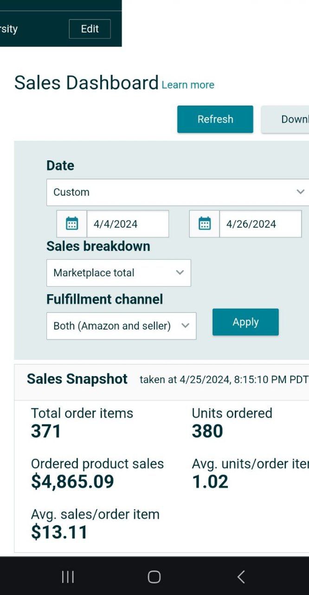Click the Edit button in header
The height and width of the screenshot is (595, 309).
(x=90, y=29)
